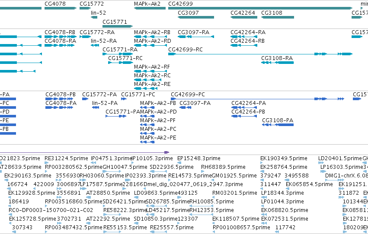This screenshot has height=234, width=368.
Task: Select MAPk-Ak2-RD transcript label
Action: pos(153,41)
